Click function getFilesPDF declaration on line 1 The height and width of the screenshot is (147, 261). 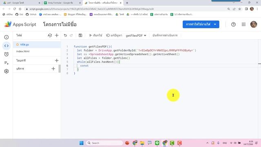(x=93, y=47)
